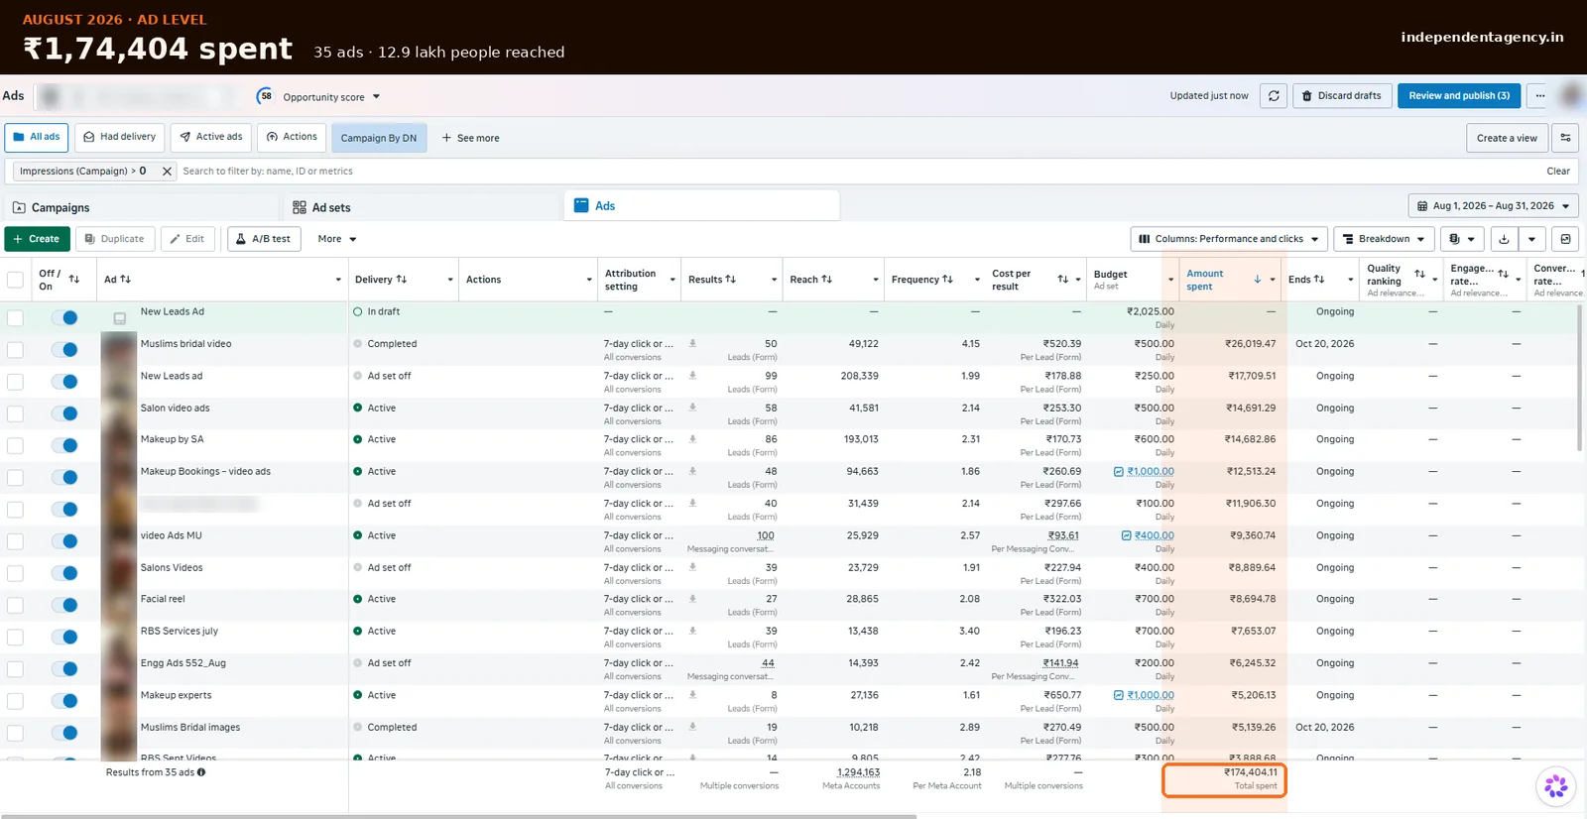Viewport: 1587px width, 819px height.
Task: Expand the Breakdown dropdown
Action: (1384, 239)
